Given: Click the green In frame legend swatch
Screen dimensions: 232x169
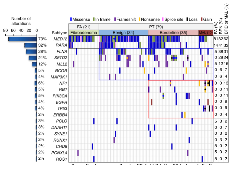Looking at the screenshot, I should coord(94,19).
